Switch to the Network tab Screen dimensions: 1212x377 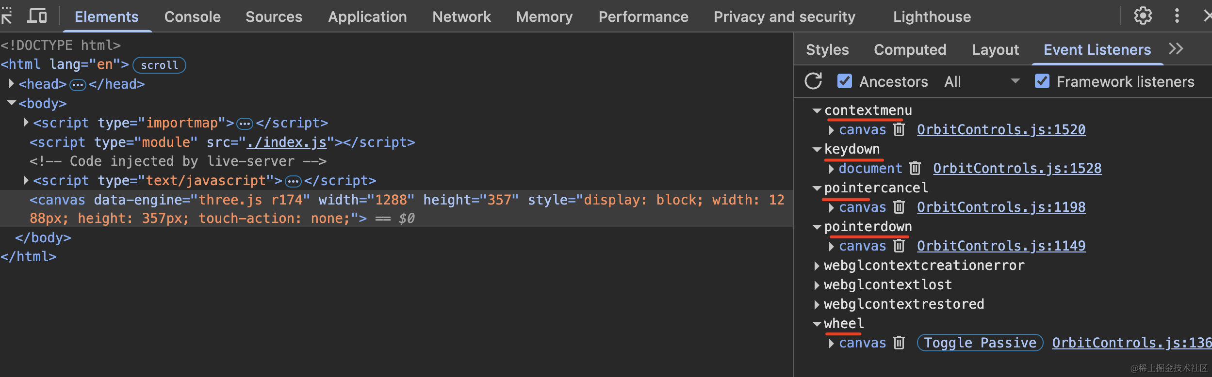461,16
